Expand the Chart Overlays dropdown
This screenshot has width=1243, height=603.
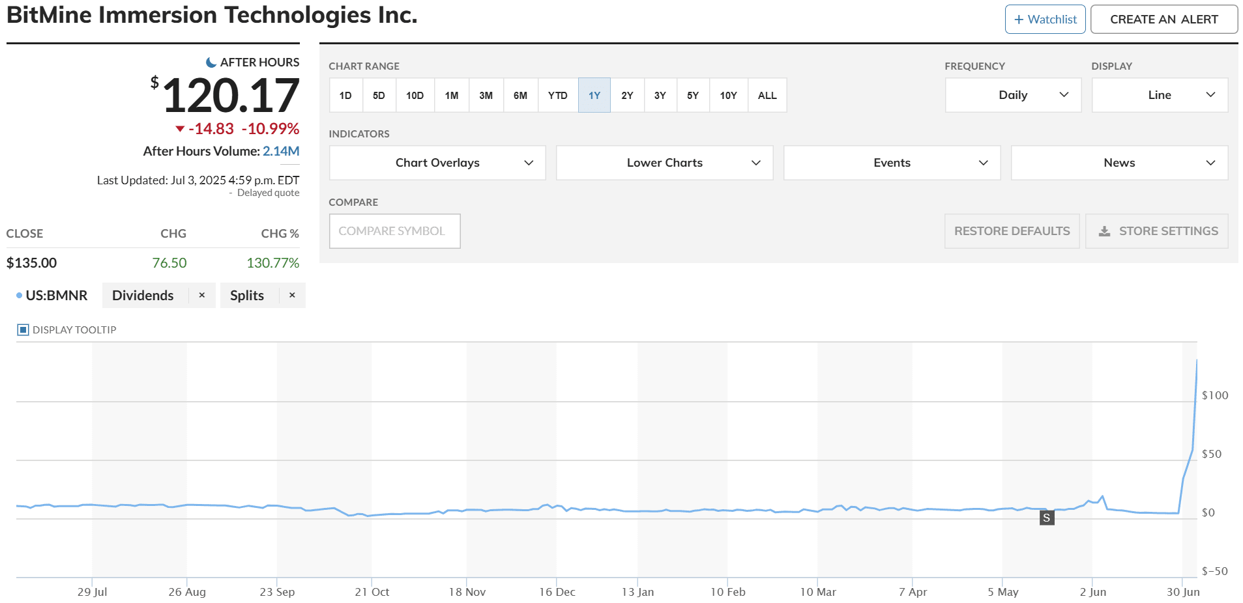click(437, 163)
